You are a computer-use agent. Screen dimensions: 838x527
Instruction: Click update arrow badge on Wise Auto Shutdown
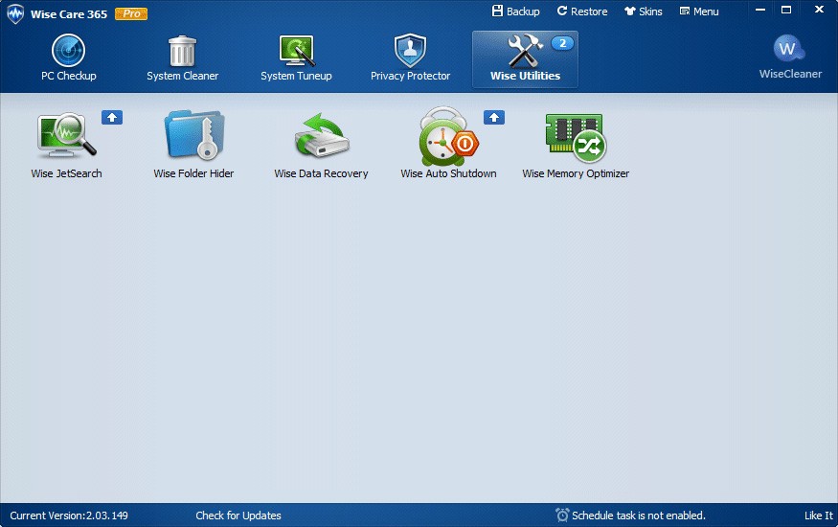click(x=494, y=117)
